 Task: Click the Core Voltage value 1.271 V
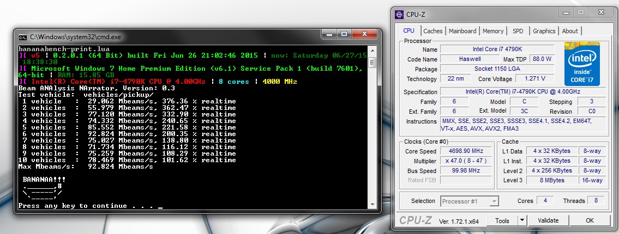(x=536, y=78)
